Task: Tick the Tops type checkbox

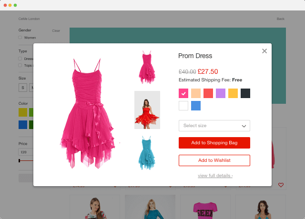Action: pyautogui.click(x=20, y=65)
